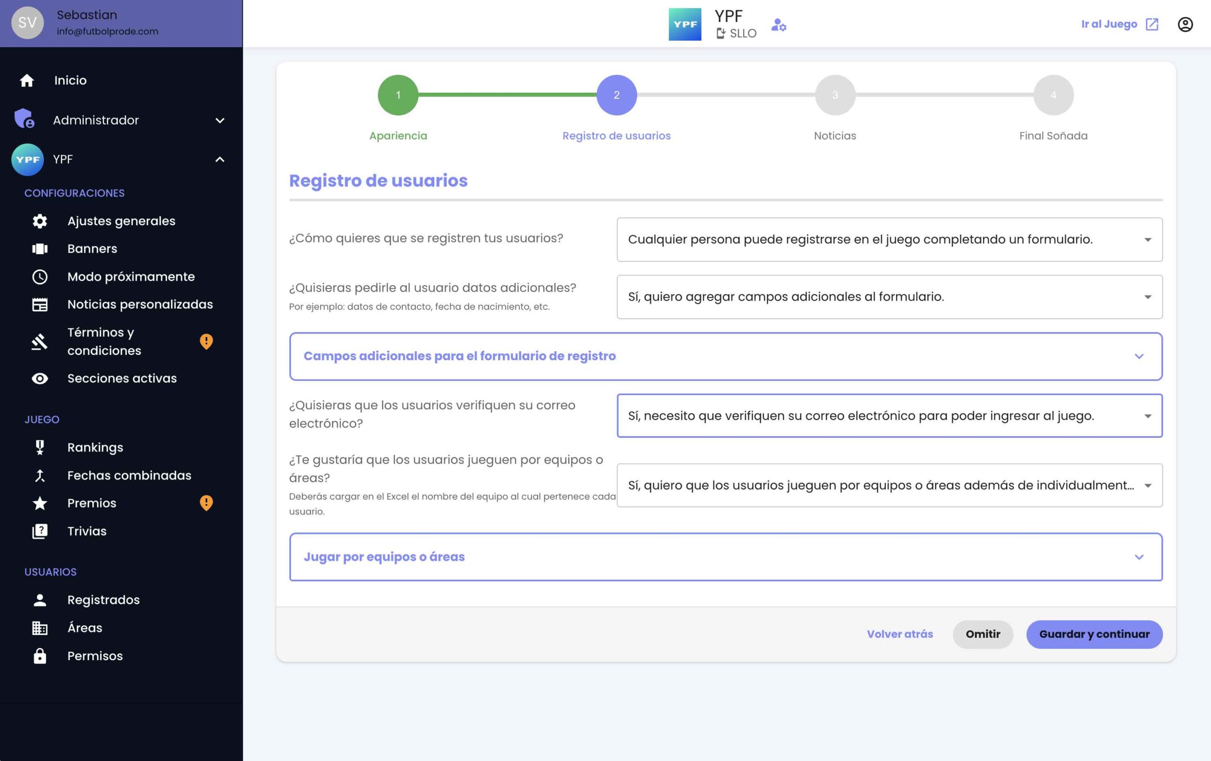Click the Términos y condiciones warning badge

point(206,342)
